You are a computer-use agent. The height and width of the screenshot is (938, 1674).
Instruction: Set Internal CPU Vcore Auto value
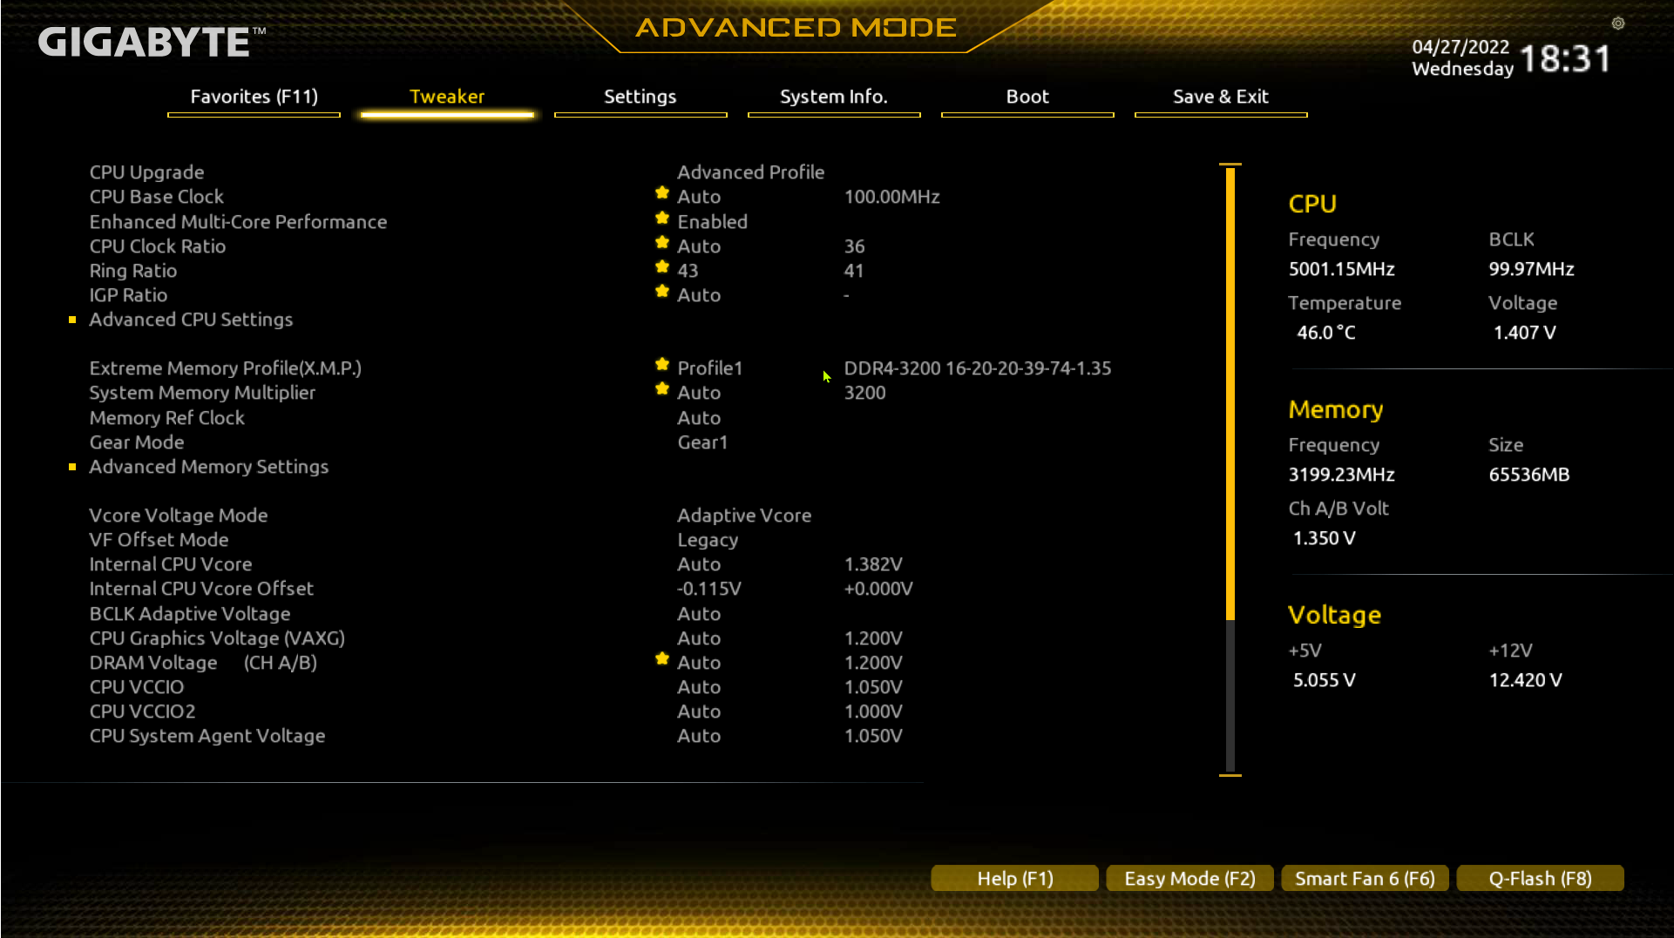coord(699,564)
